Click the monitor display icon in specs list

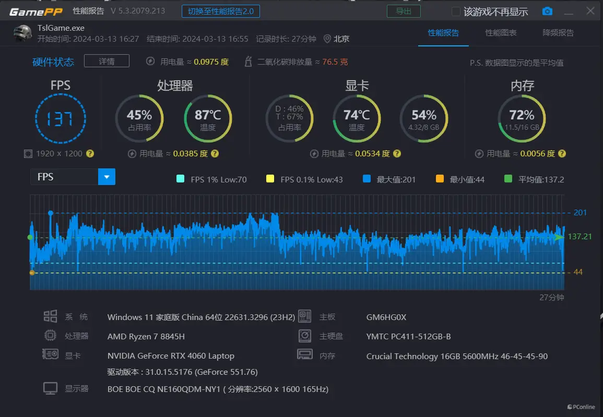(x=50, y=388)
